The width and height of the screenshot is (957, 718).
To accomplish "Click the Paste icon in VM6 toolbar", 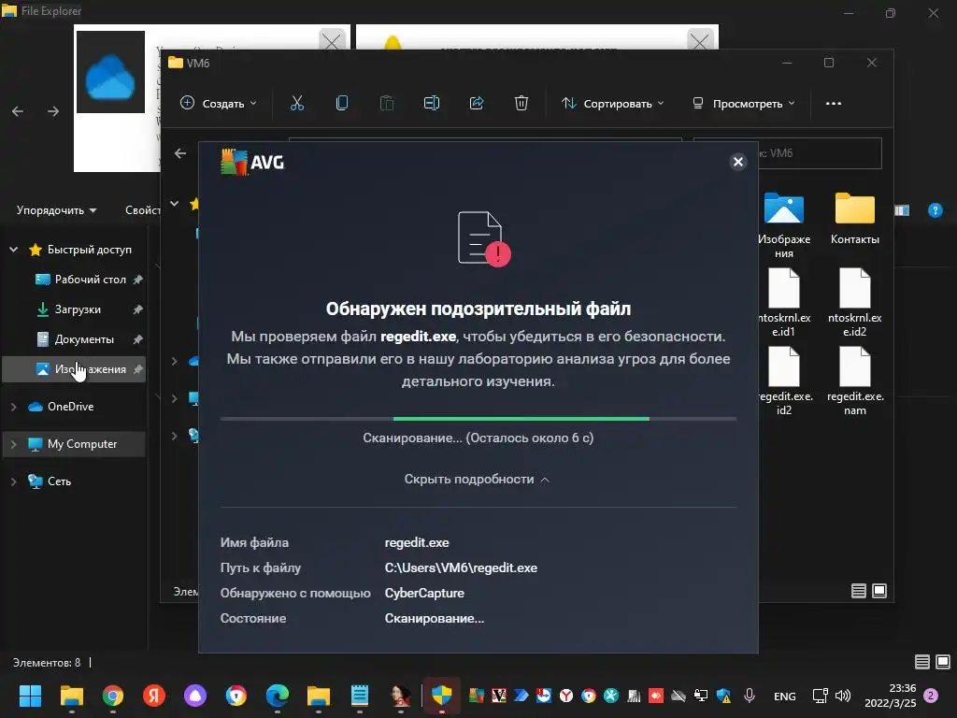I will tap(386, 103).
